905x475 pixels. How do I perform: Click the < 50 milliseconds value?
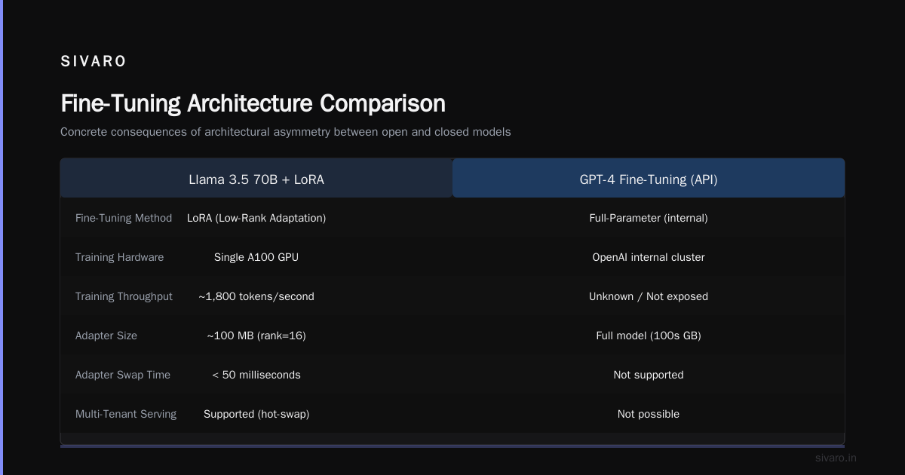(256, 375)
